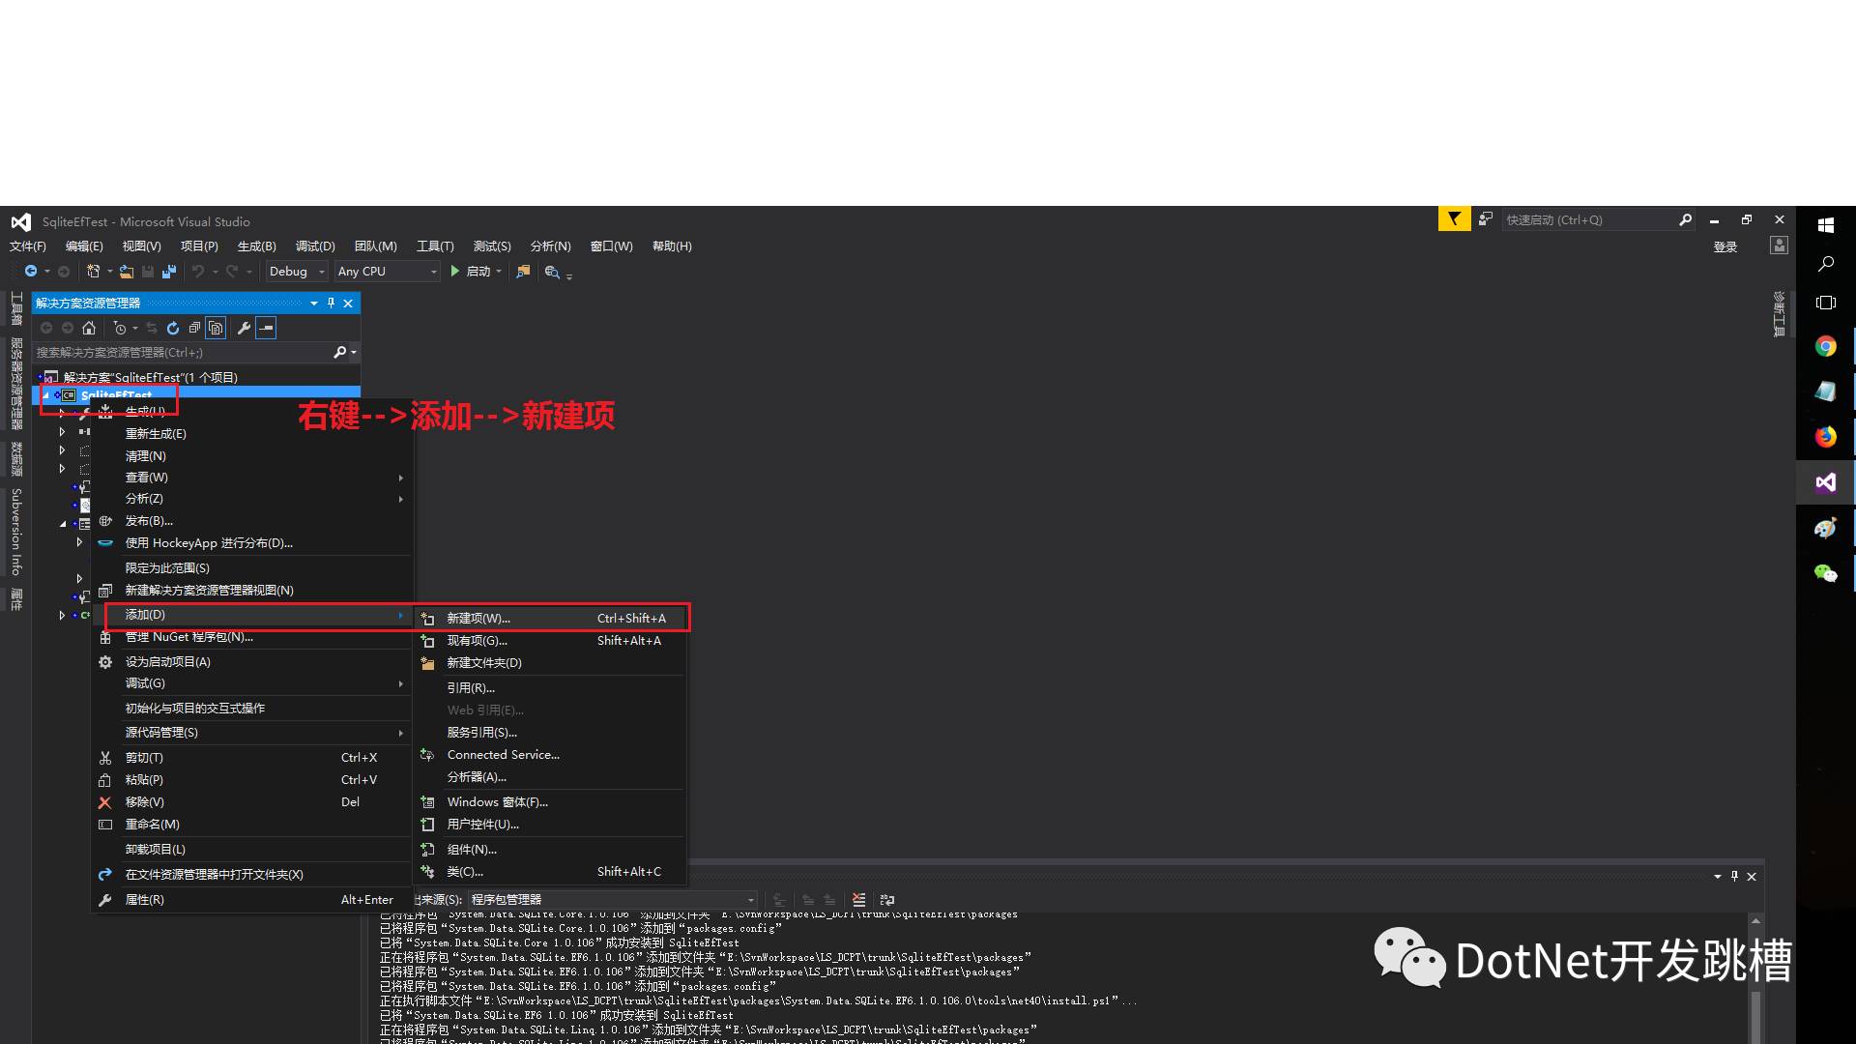Expand the 查看(W) submenu
This screenshot has height=1044, width=1856.
[253, 478]
